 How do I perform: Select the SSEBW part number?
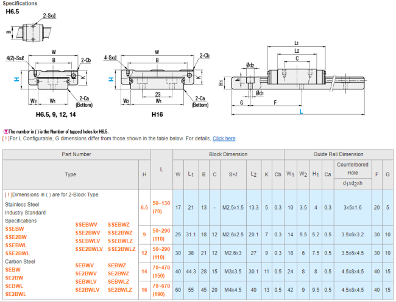(16, 228)
